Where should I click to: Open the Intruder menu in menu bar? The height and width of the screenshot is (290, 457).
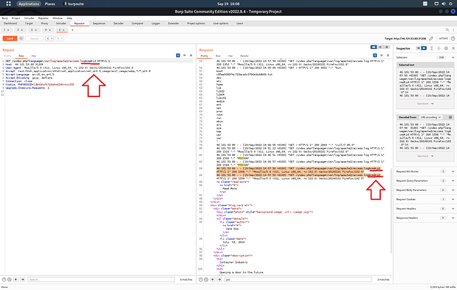(29, 18)
